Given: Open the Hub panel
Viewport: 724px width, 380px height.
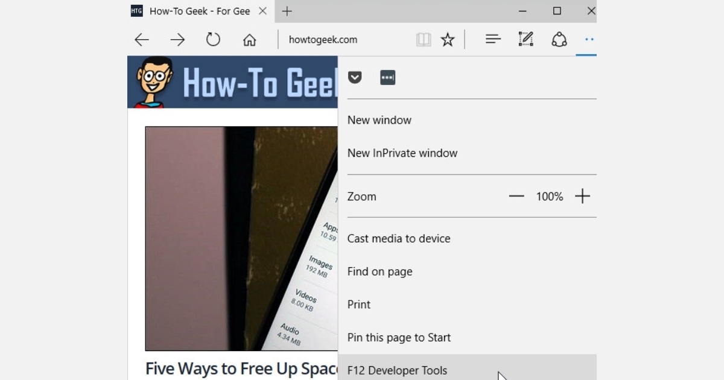Looking at the screenshot, I should pyautogui.click(x=493, y=39).
